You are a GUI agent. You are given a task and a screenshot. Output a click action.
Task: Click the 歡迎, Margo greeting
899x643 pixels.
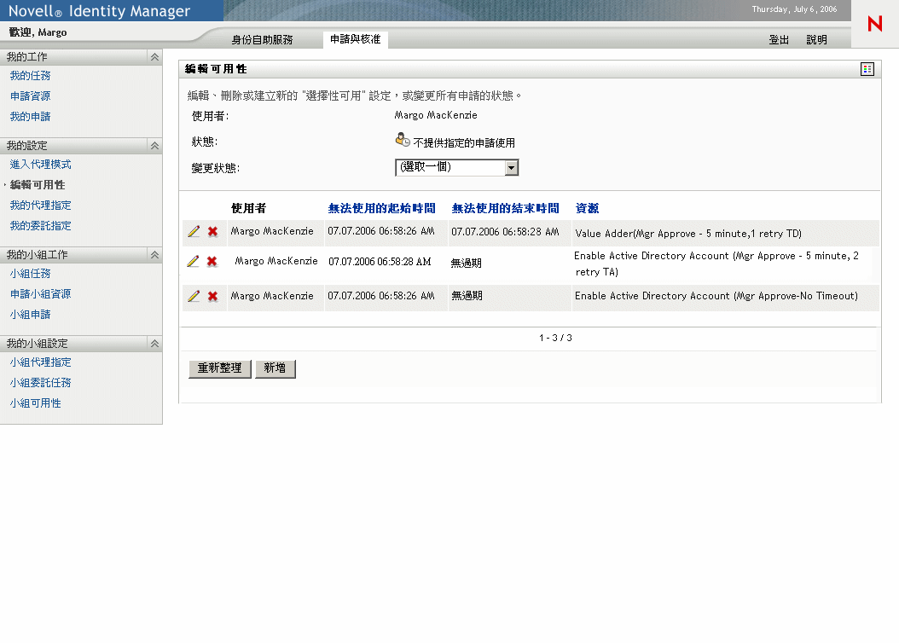38,32
